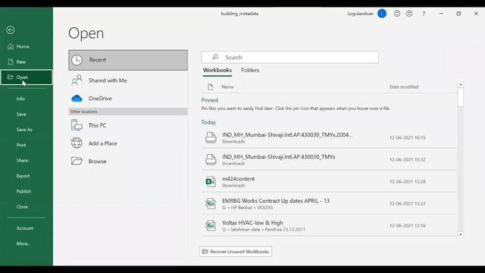
Task: Click the file list scrollbar thumb
Action: [x=461, y=97]
